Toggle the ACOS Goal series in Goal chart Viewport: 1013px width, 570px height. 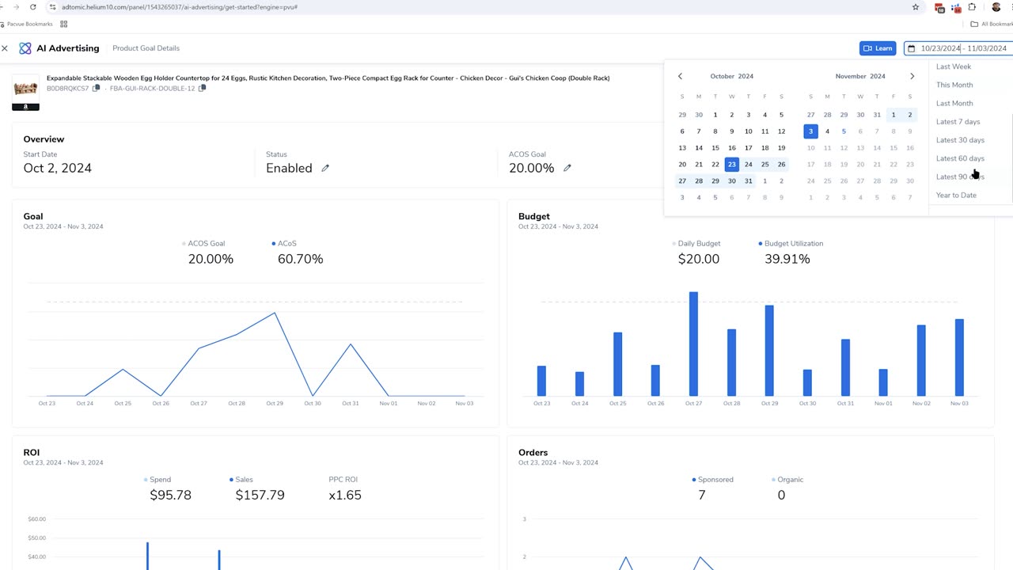[204, 244]
